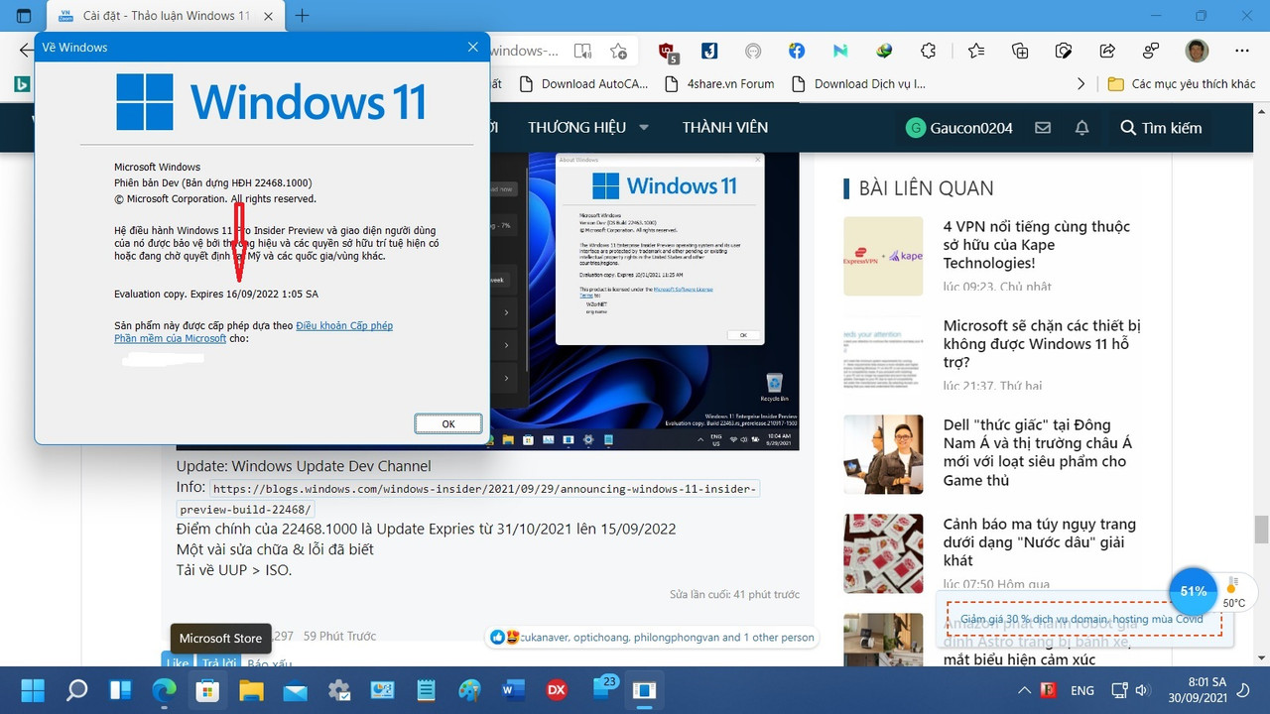The height and width of the screenshot is (714, 1270).
Task: Open Edge Settings and more menu
Action: pyautogui.click(x=1242, y=51)
